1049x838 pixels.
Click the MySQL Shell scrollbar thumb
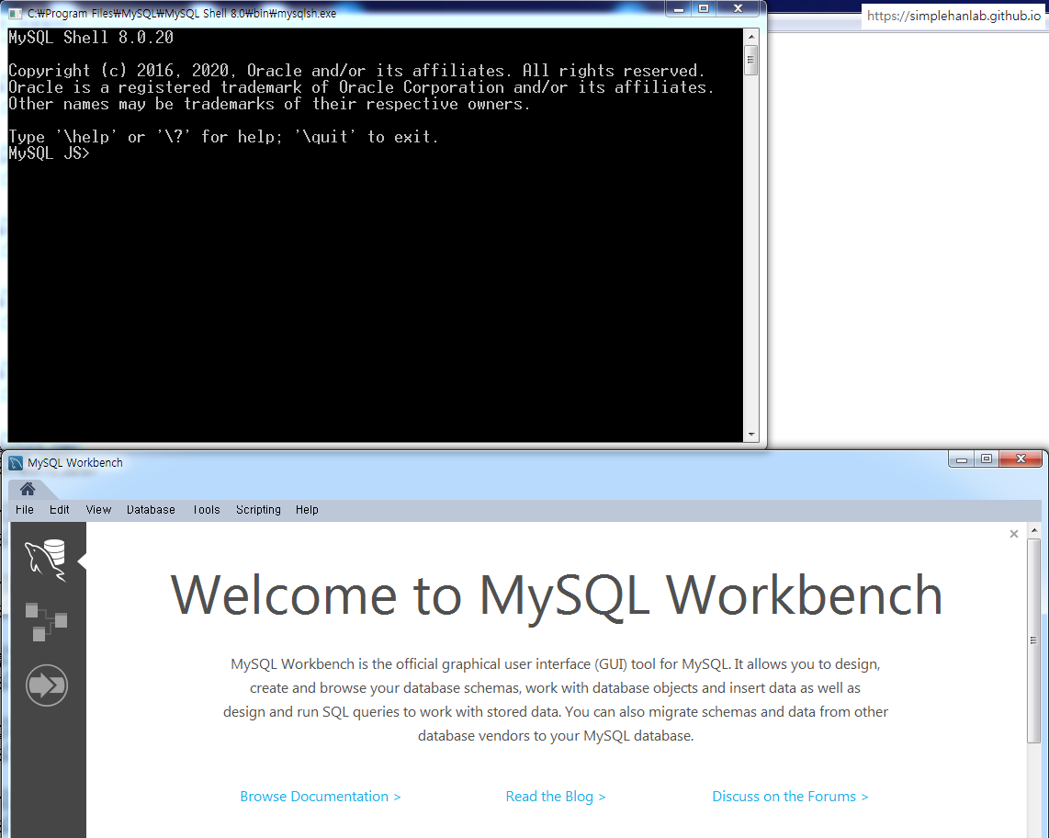coord(750,61)
